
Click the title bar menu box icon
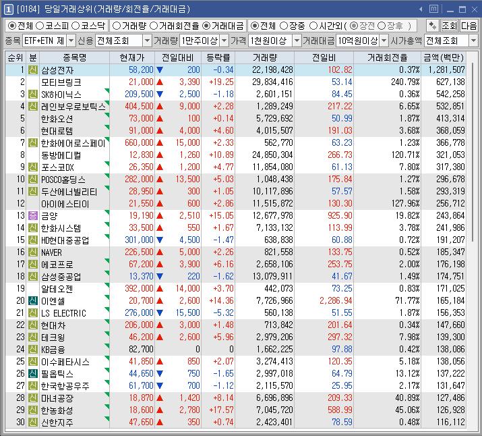click(x=433, y=9)
